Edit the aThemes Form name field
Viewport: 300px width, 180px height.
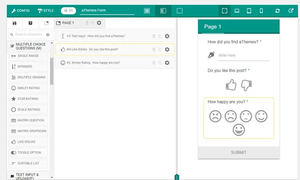click(107, 11)
